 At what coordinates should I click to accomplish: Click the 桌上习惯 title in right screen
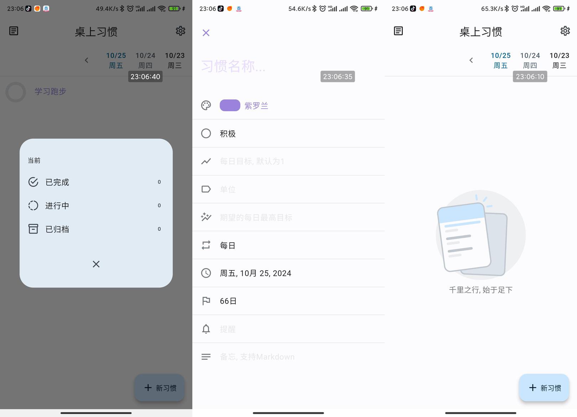481,32
